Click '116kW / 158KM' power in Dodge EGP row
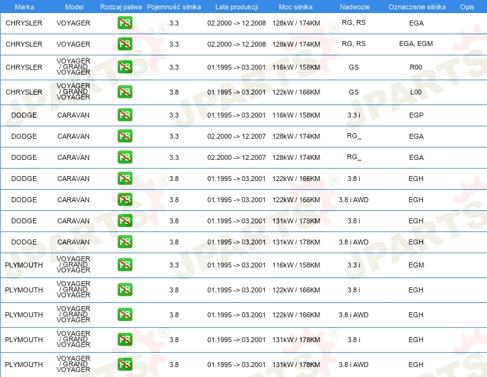Screen dimensions: 487x377 coord(296,115)
